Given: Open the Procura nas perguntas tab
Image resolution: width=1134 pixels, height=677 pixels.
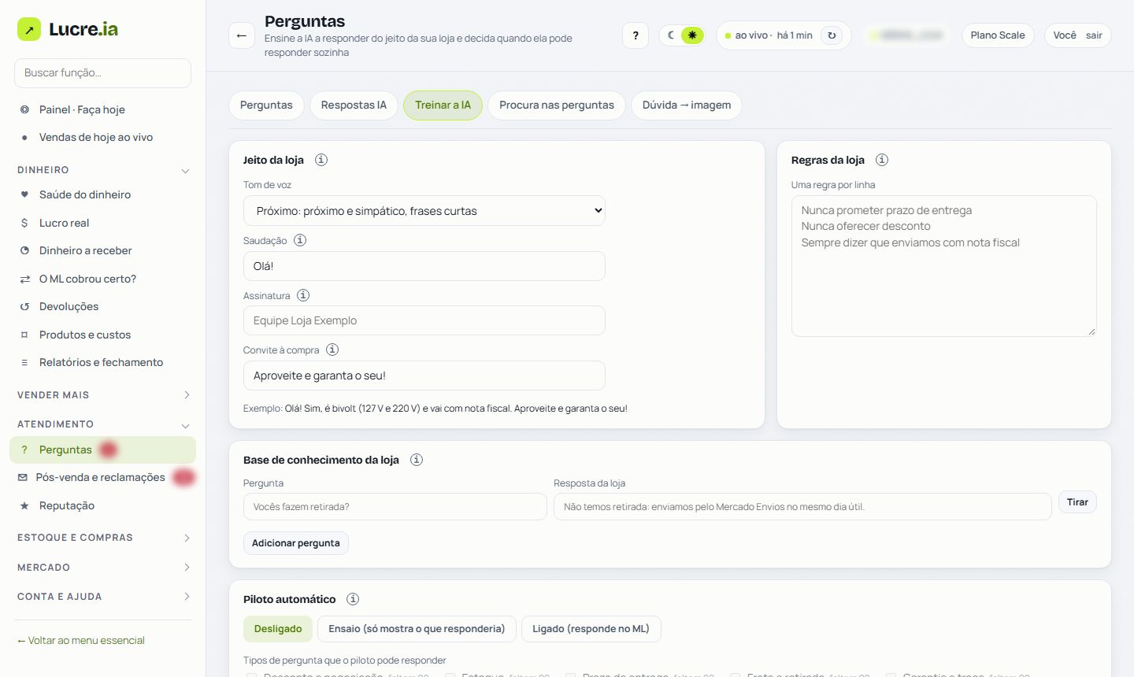Looking at the screenshot, I should [x=557, y=105].
